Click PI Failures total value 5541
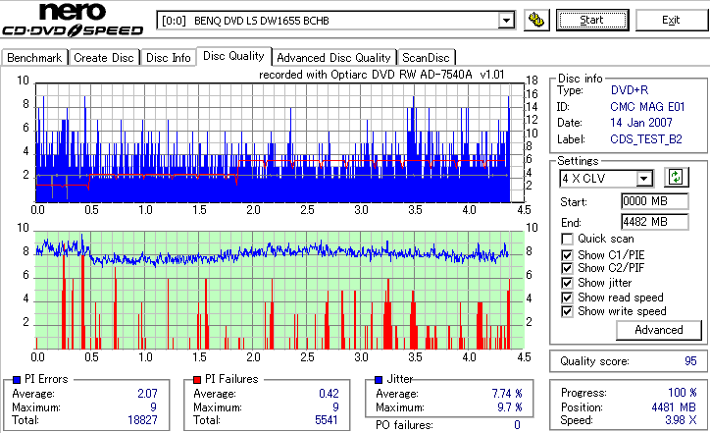Screen dimensions: 710x433 click(327, 420)
